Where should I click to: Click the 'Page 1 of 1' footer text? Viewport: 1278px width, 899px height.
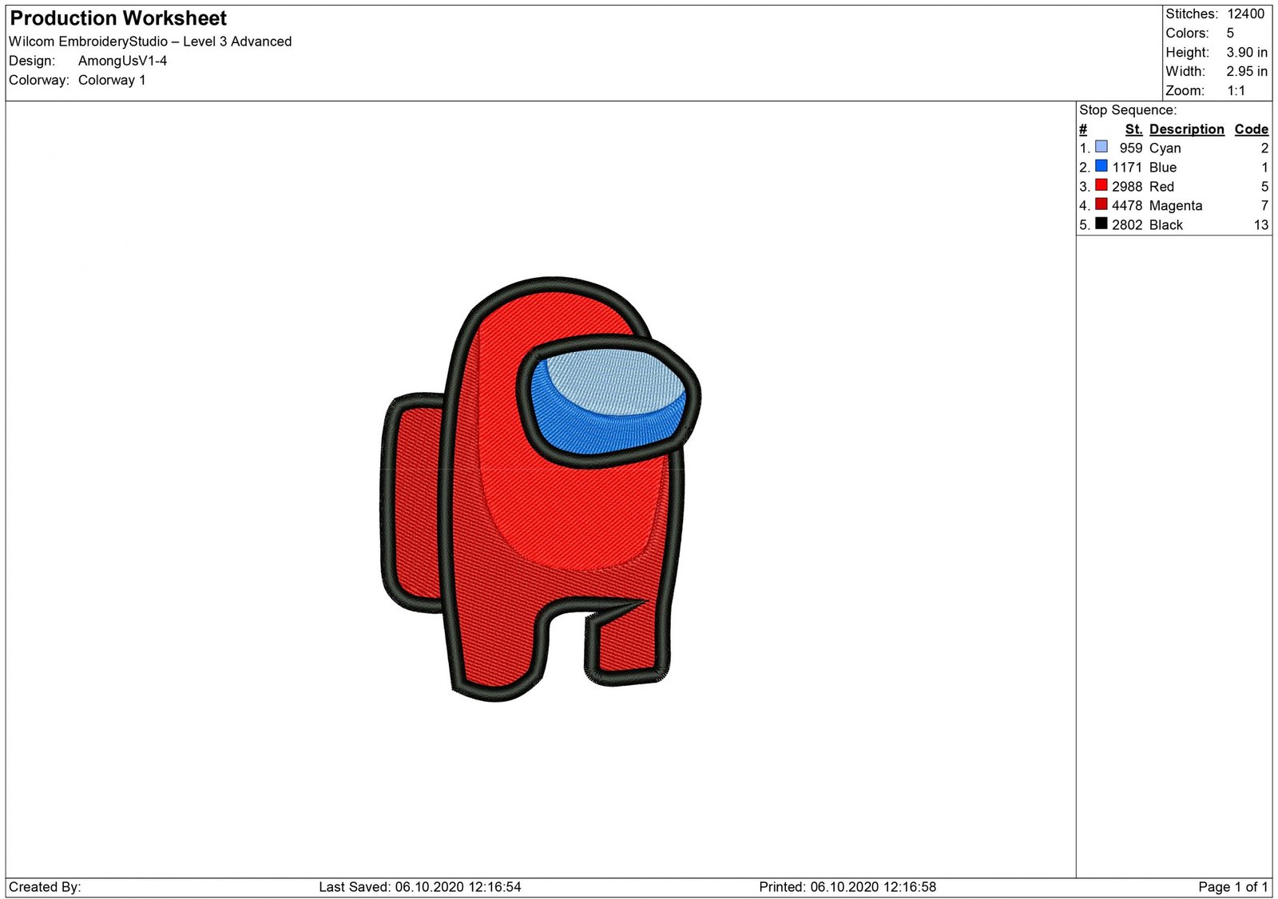[x=1233, y=887]
